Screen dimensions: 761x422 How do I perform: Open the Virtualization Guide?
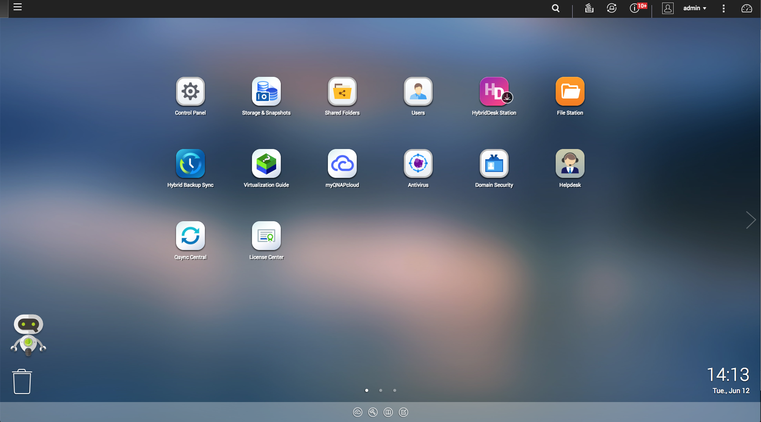pos(266,163)
